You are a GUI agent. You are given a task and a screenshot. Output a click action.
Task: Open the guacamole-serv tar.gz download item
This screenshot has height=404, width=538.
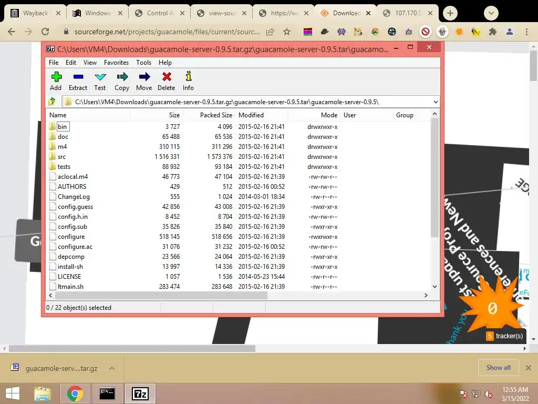(x=61, y=368)
